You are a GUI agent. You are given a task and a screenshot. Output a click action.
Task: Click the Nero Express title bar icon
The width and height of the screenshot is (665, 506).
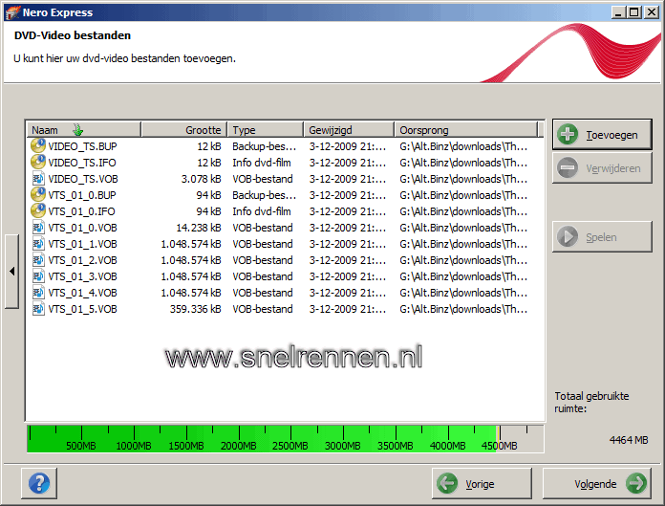pyautogui.click(x=12, y=12)
